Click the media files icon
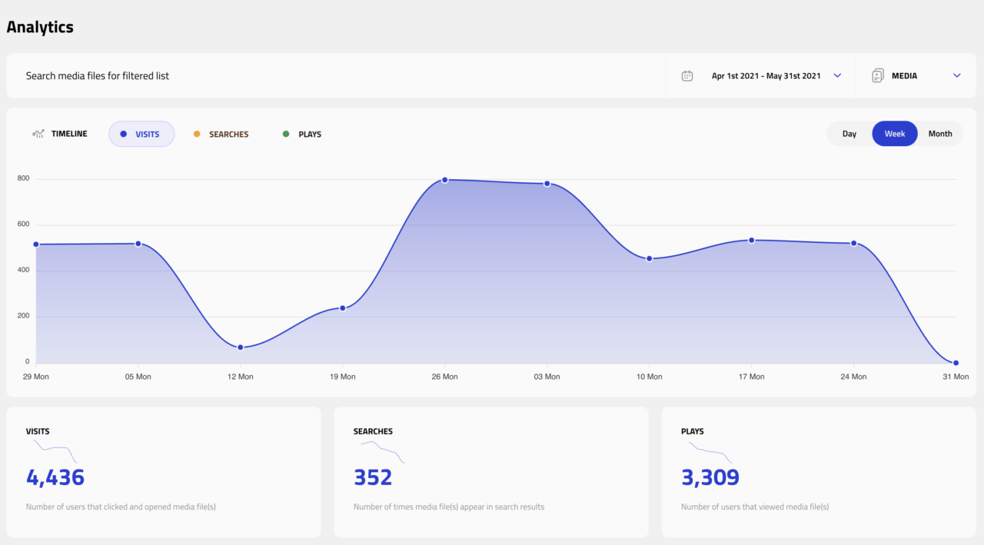The image size is (984, 545). pos(878,76)
